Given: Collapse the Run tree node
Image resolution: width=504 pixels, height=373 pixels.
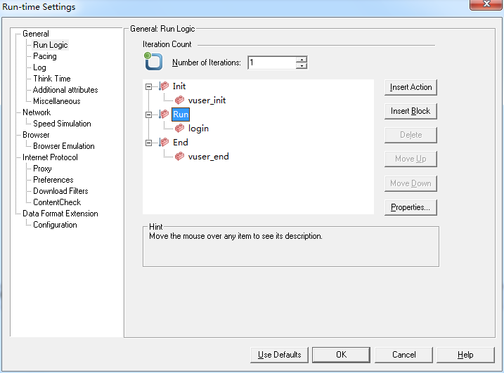Looking at the screenshot, I should [x=148, y=114].
